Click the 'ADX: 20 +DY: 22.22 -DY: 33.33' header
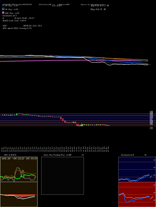The height and width of the screenshot is (207, 156). coord(19,159)
